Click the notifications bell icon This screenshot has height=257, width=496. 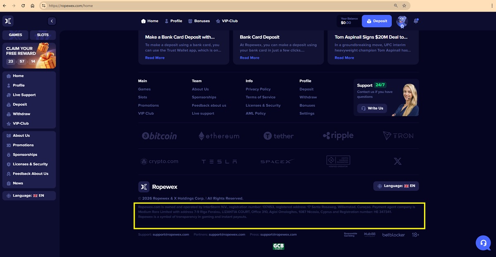click(416, 21)
